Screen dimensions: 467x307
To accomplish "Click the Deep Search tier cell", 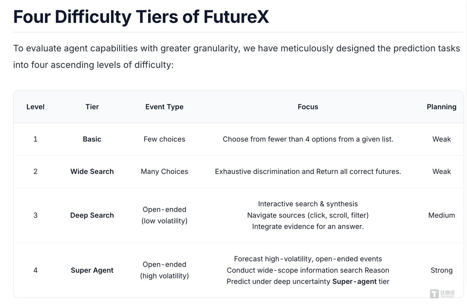I will click(x=92, y=215).
